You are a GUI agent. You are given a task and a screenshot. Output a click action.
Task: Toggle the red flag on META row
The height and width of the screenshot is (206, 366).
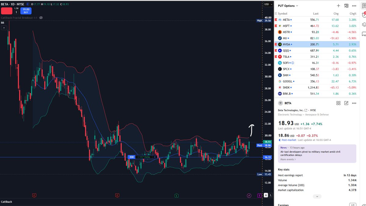point(276,20)
